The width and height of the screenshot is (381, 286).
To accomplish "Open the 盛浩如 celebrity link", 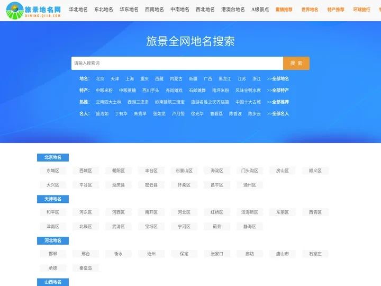I will 102,113.
